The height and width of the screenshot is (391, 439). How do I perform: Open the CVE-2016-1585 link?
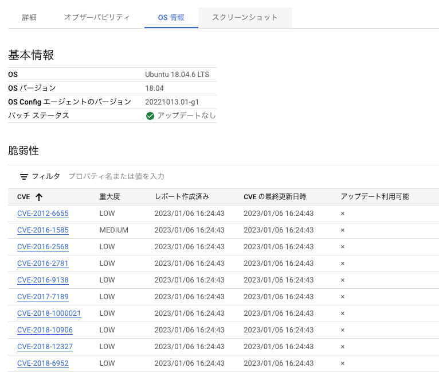tap(43, 230)
